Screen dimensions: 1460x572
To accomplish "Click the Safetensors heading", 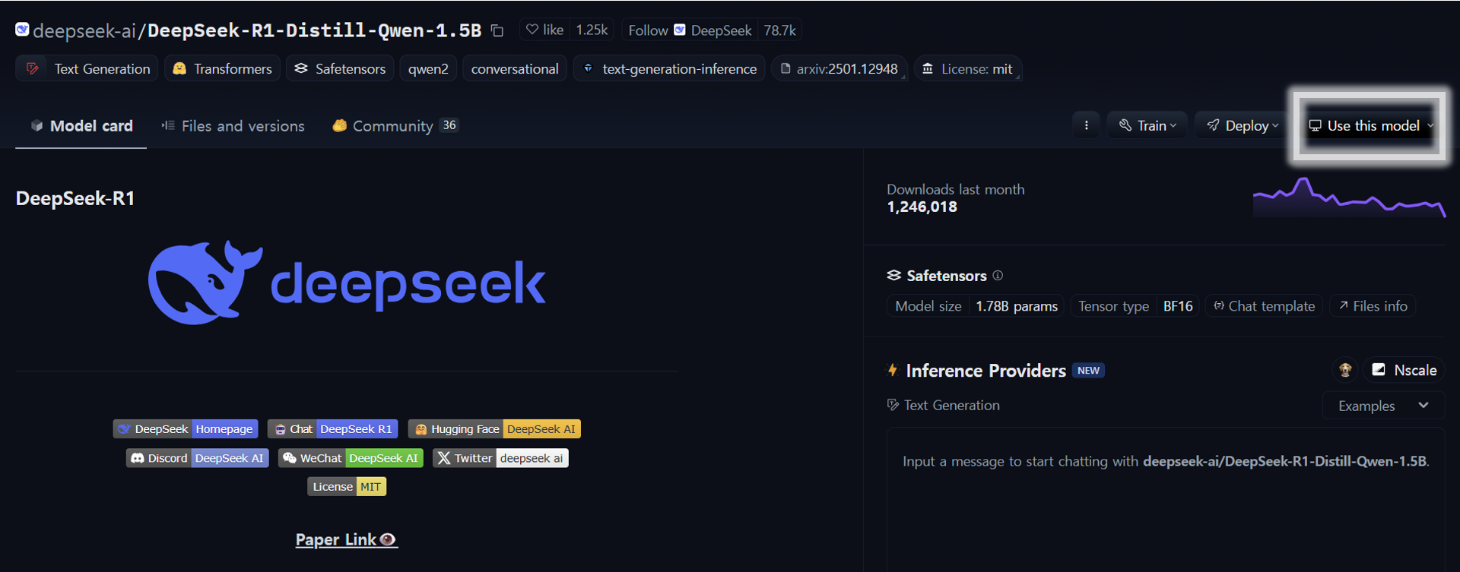I will click(946, 275).
